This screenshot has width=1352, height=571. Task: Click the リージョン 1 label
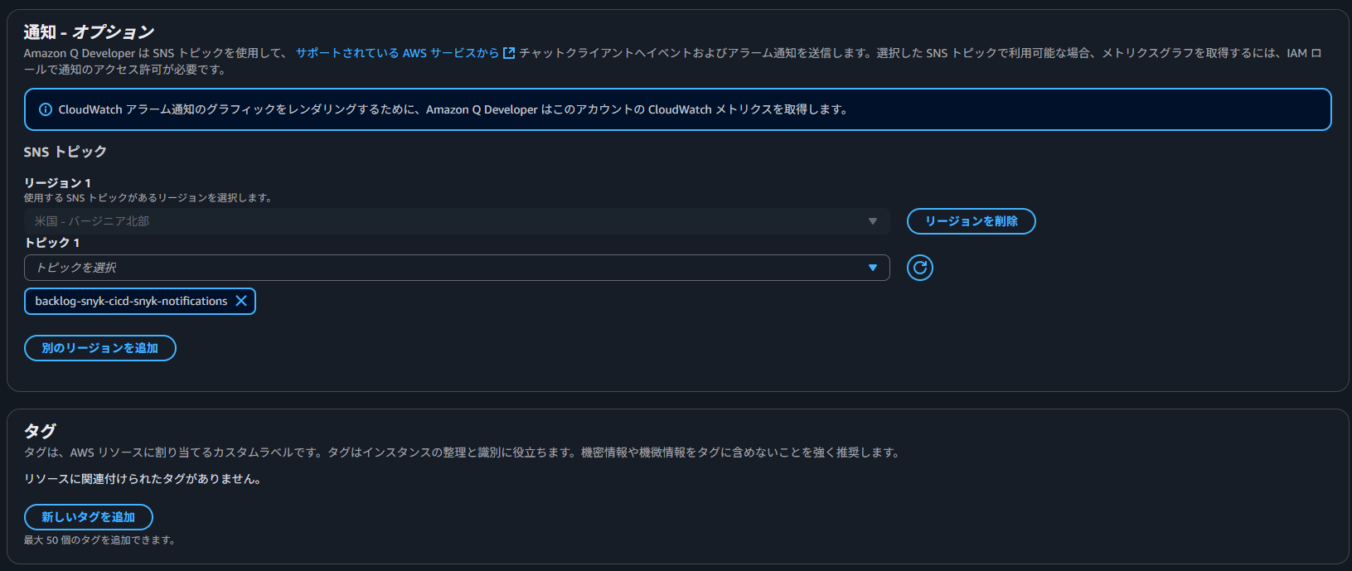tap(58, 182)
